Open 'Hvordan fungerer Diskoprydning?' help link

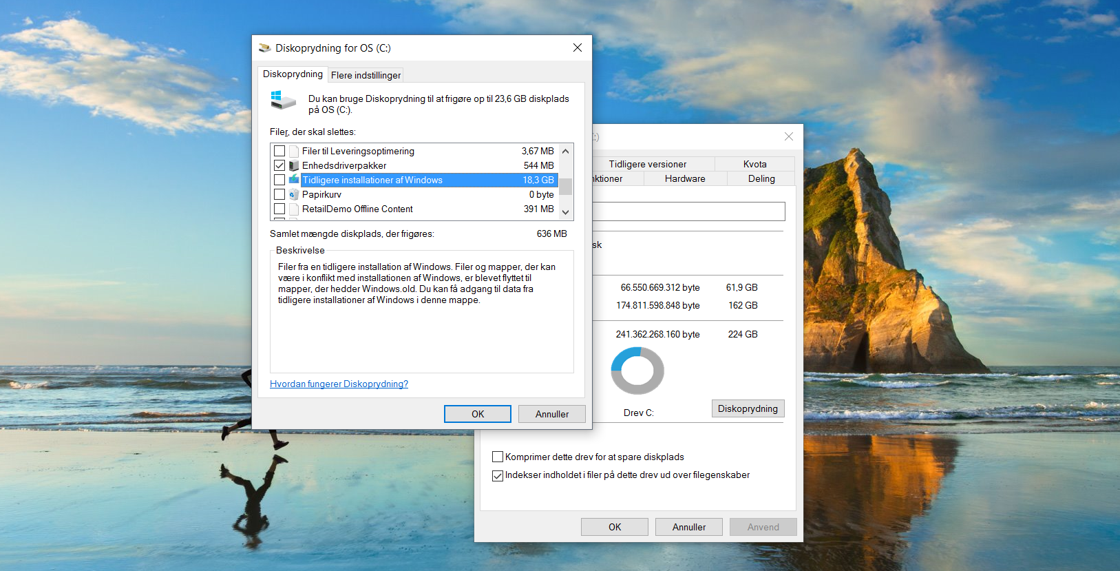[339, 384]
